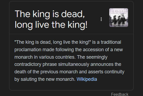Click the word "accession" in the description

93,50
